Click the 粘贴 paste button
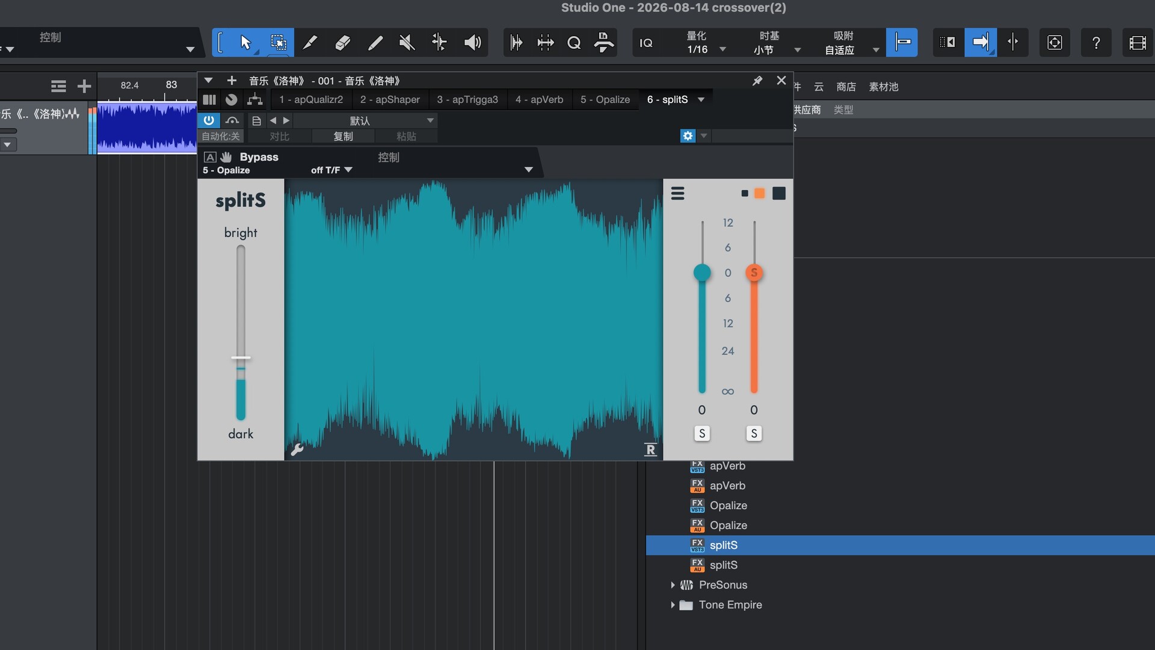 coord(406,137)
